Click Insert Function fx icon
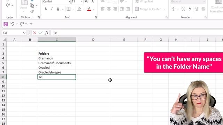223x125 pixels. click(x=46, y=33)
